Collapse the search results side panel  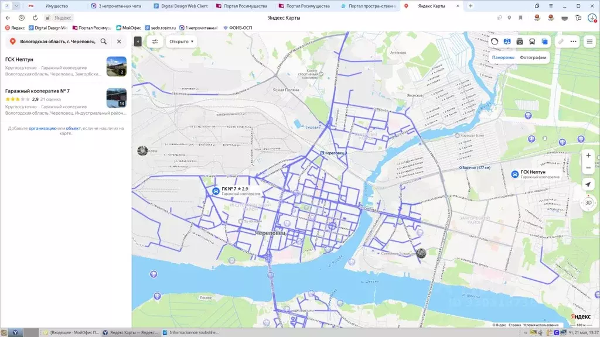pos(138,42)
